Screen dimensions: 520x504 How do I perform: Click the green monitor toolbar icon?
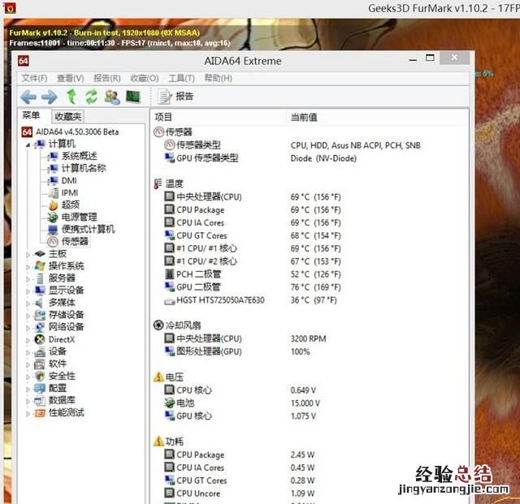[x=132, y=97]
